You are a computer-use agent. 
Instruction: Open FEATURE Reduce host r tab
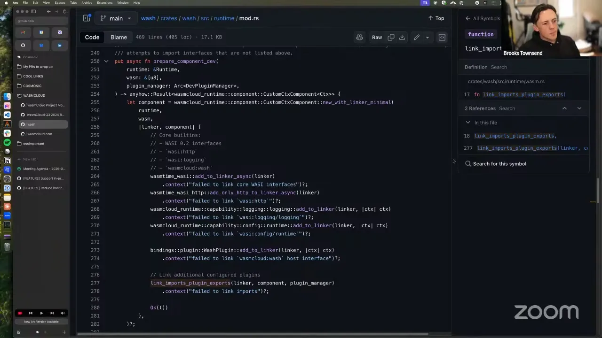pyautogui.click(x=41, y=188)
